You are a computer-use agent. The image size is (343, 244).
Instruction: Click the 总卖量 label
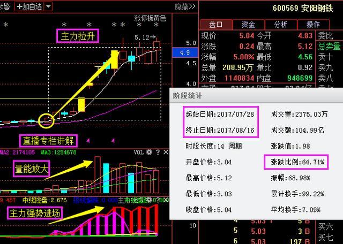pyautogui.click(x=330, y=47)
